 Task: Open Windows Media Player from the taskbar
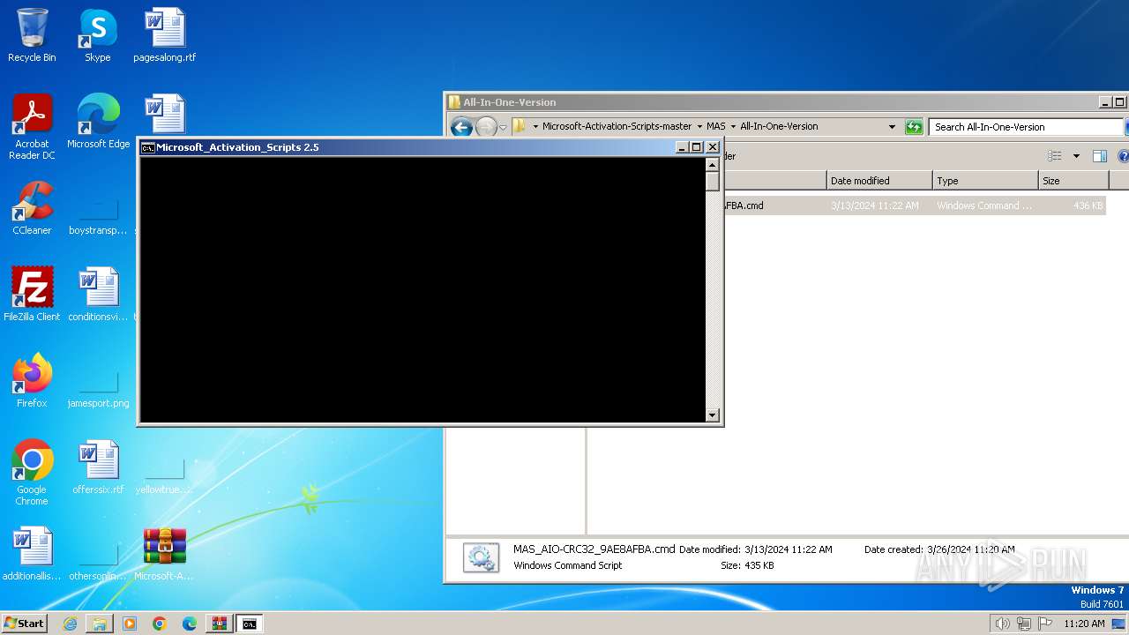(x=130, y=624)
